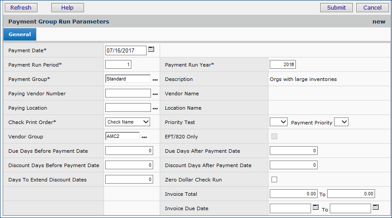
Task: Click the Submit button
Action: (336, 7)
